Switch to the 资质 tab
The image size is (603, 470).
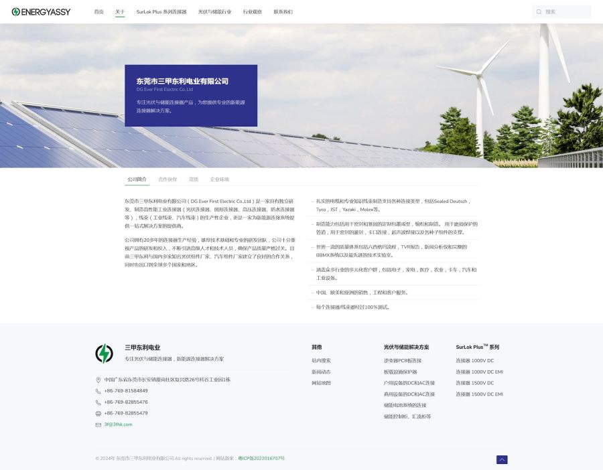pos(194,179)
